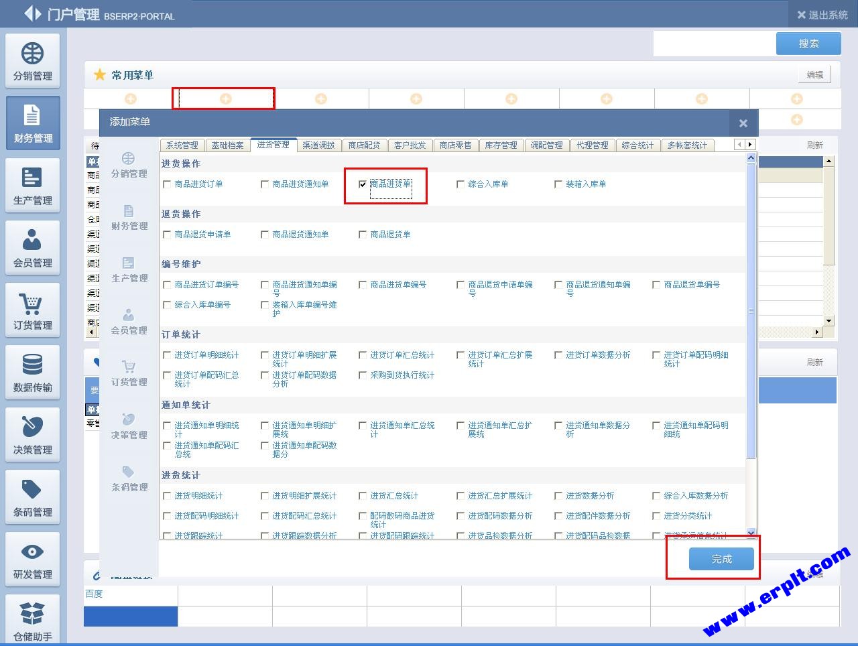The height and width of the screenshot is (646, 858).
Task: Click the 编辑 button for 常用菜单
Action: point(814,74)
